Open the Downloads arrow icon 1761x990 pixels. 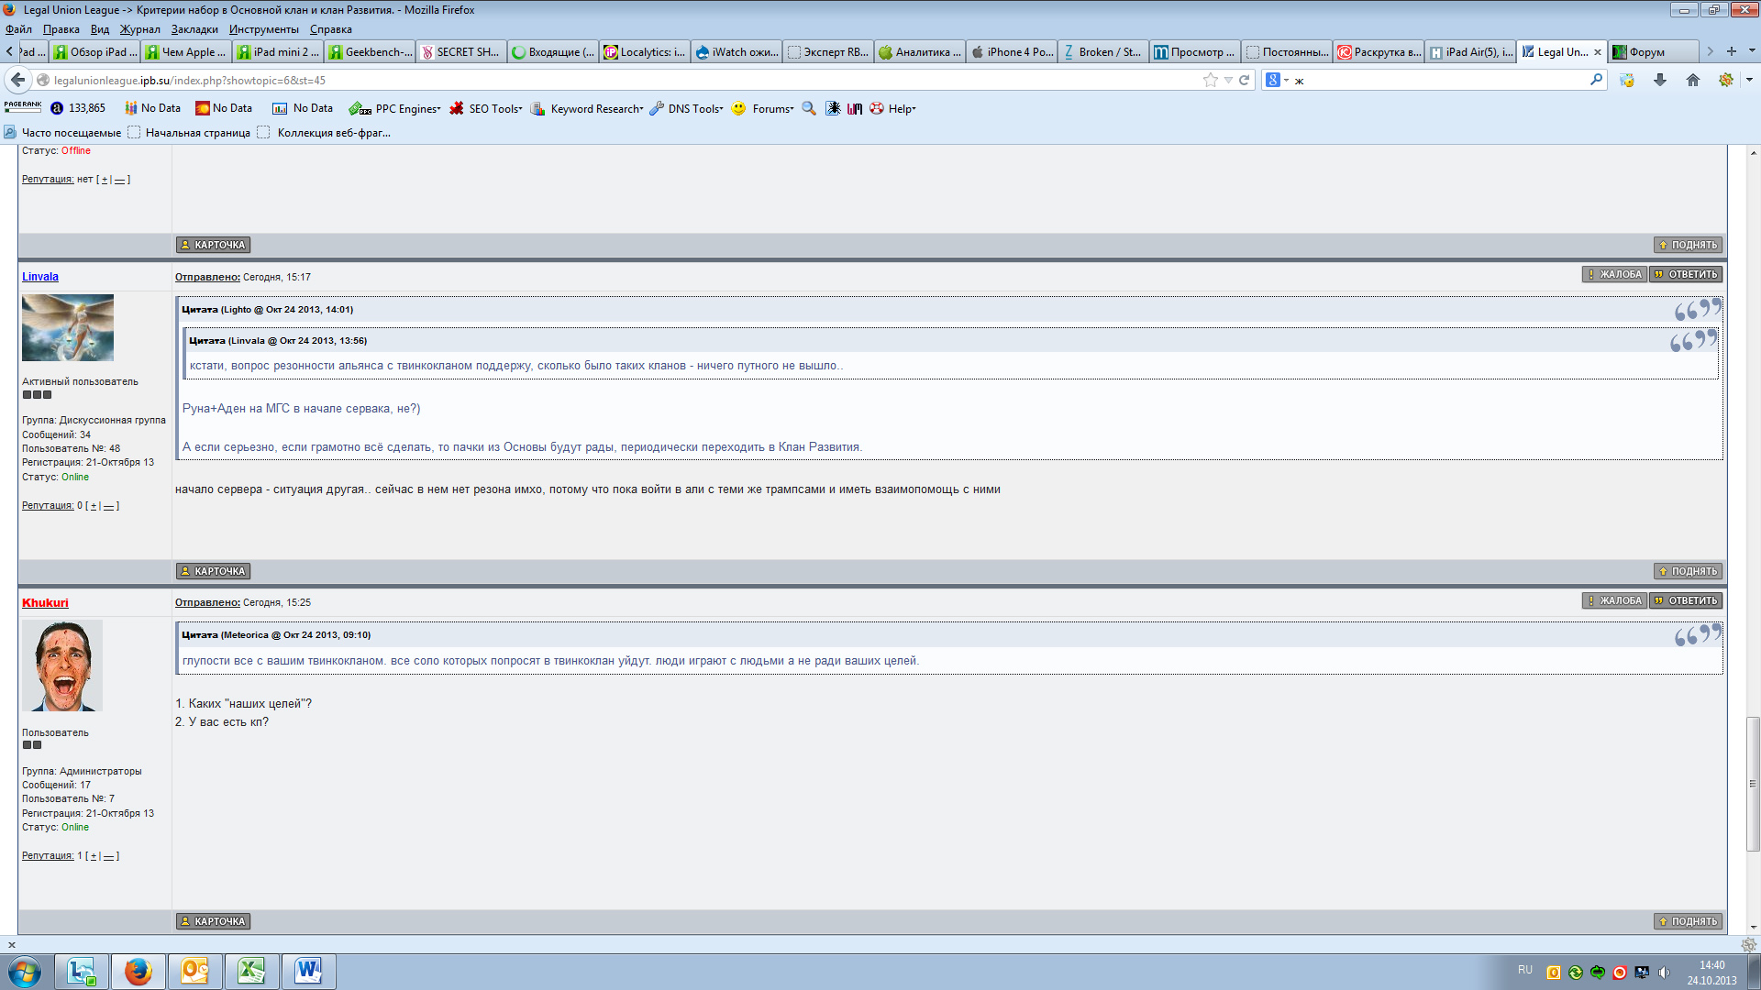click(x=1659, y=80)
